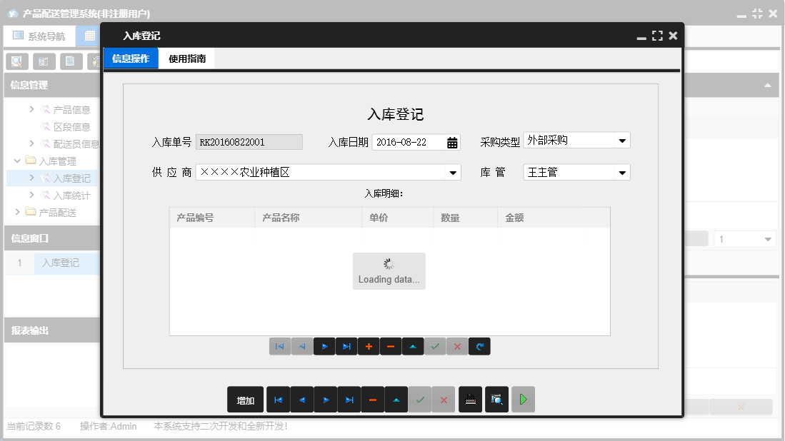Click the edit triangle icon in bottom toolbar
The image size is (785, 441).
click(396, 400)
